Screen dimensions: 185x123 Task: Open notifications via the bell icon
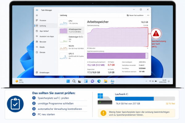[169, 81]
